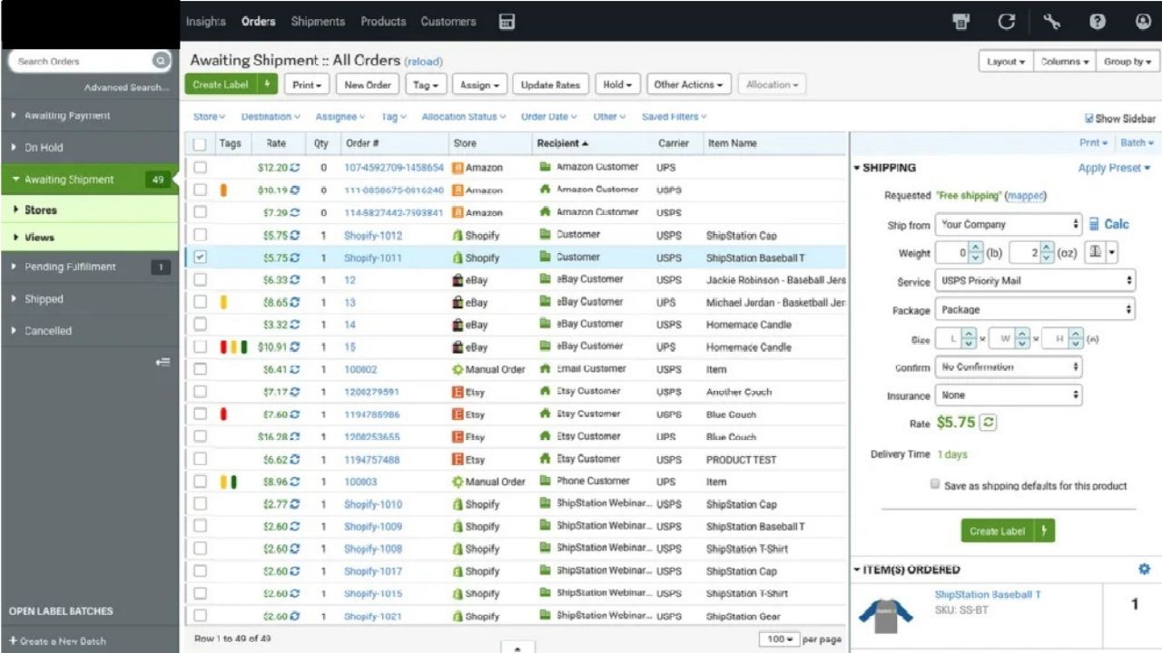Open the Shopify-1012 order link
Image resolution: width=1162 pixels, height=653 pixels.
coord(374,235)
